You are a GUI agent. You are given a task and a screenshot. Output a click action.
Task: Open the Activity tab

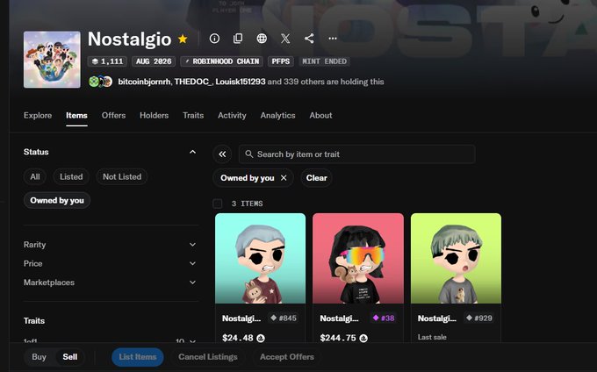pyautogui.click(x=232, y=115)
